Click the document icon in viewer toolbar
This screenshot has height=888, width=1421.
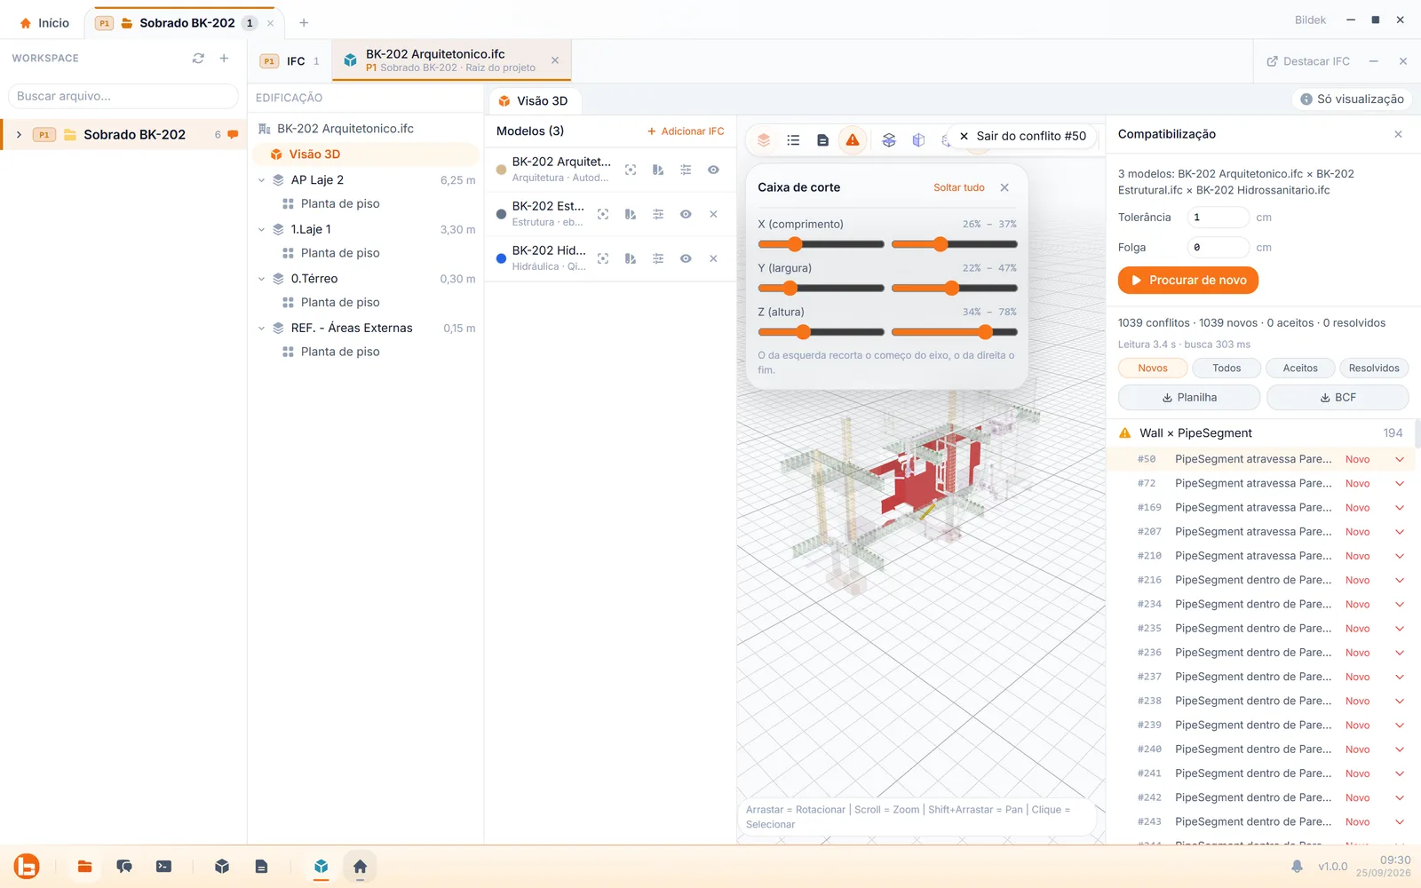pyautogui.click(x=822, y=139)
